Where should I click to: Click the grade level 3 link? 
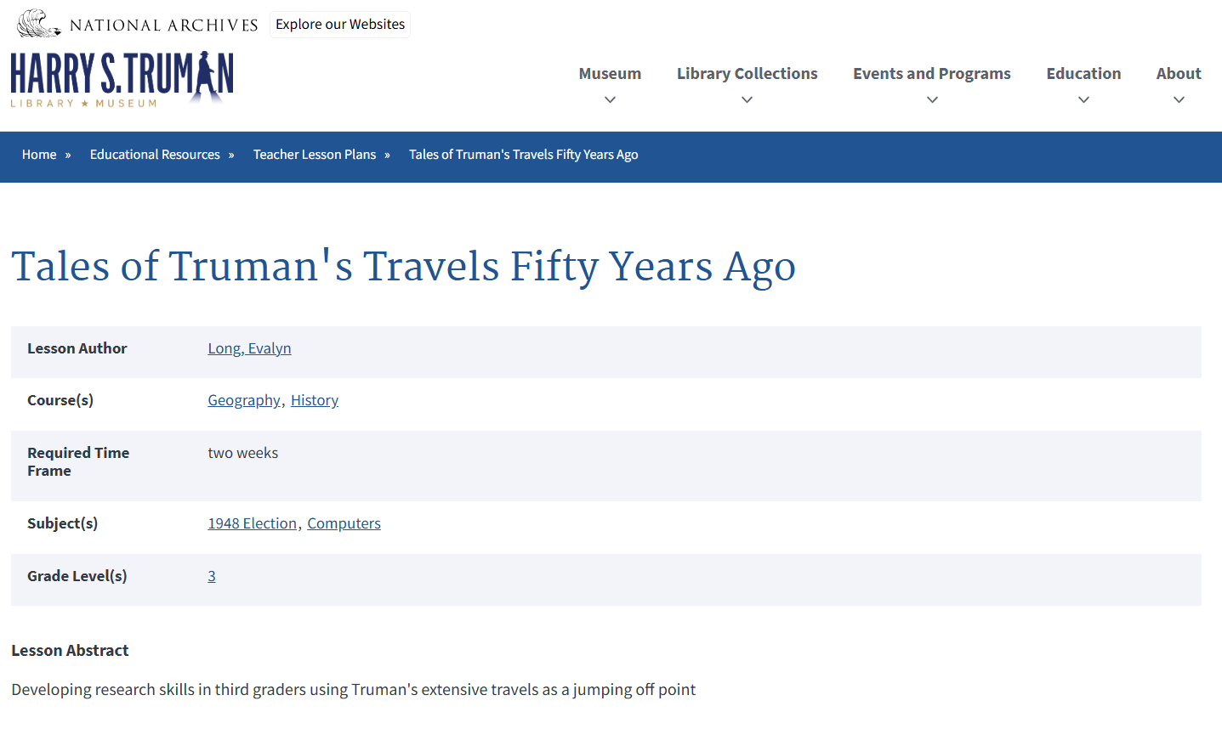tap(212, 575)
